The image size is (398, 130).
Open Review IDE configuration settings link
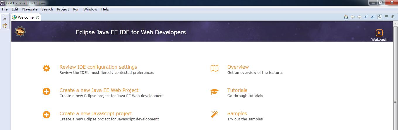[x=98, y=67]
